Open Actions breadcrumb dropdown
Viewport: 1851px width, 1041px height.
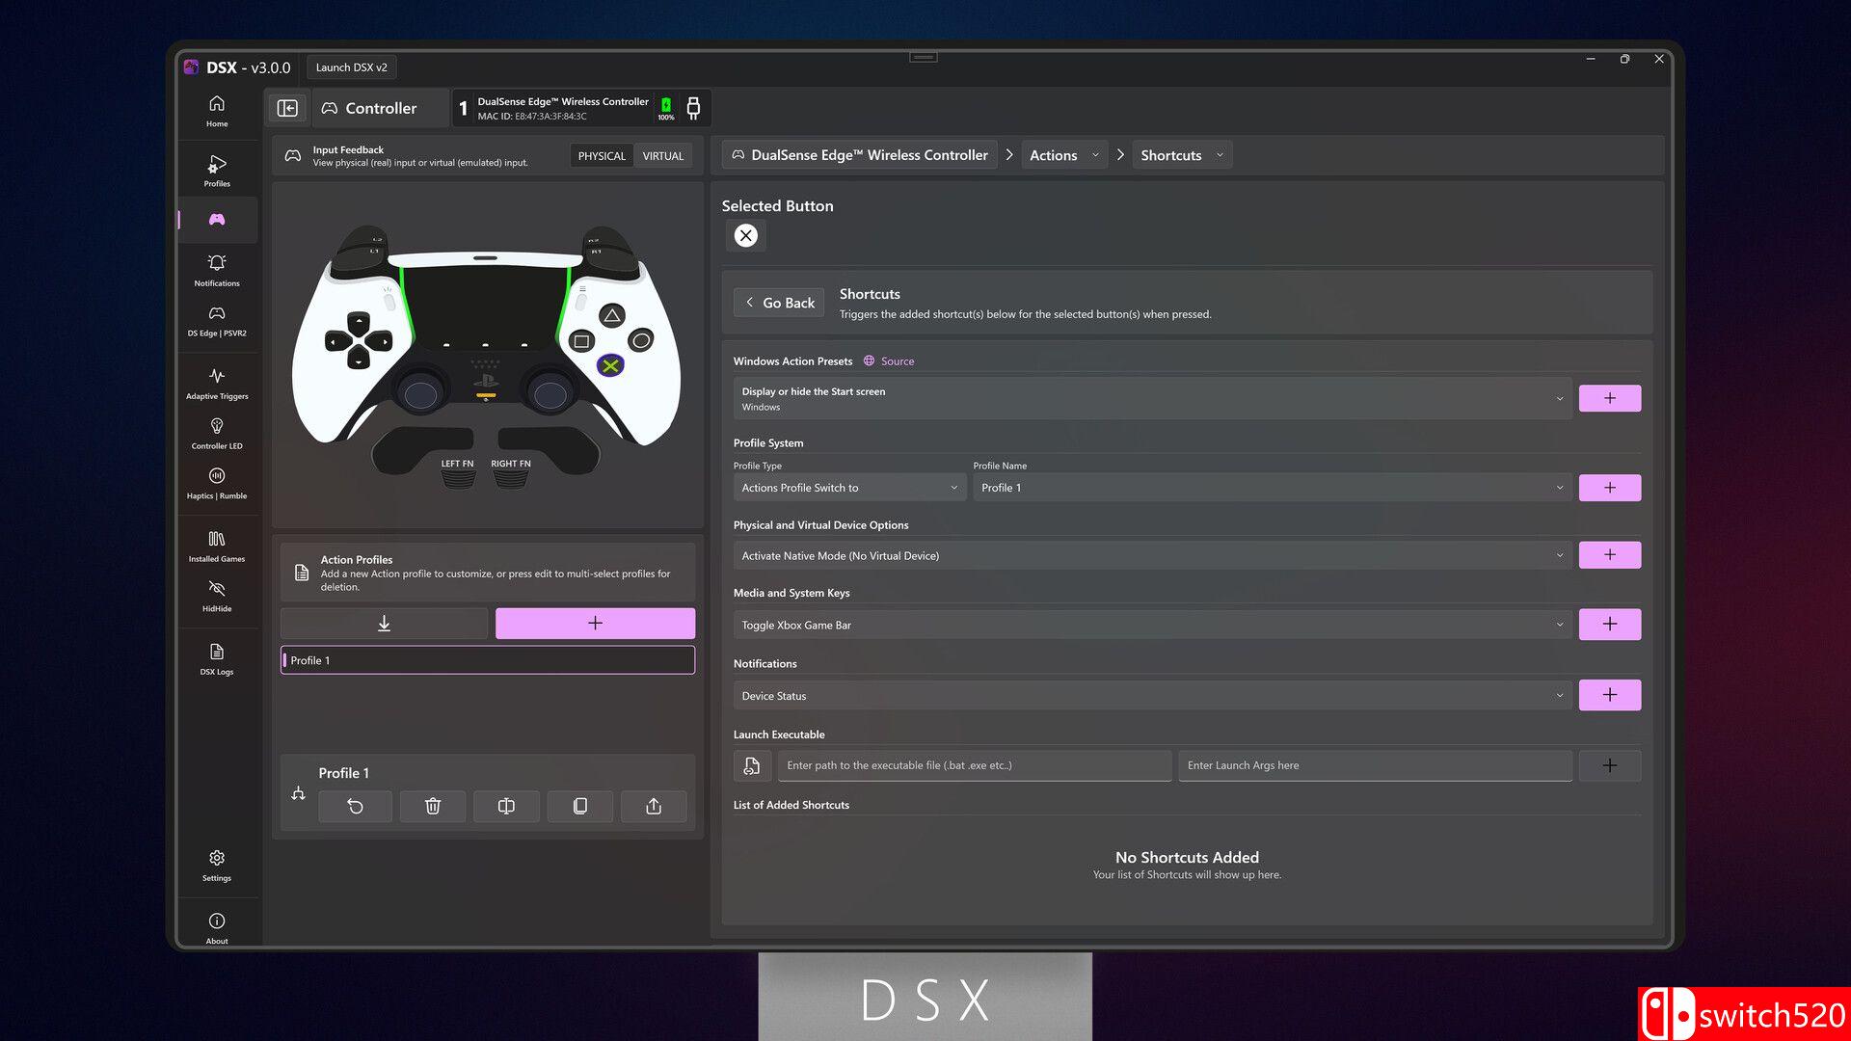(1064, 155)
